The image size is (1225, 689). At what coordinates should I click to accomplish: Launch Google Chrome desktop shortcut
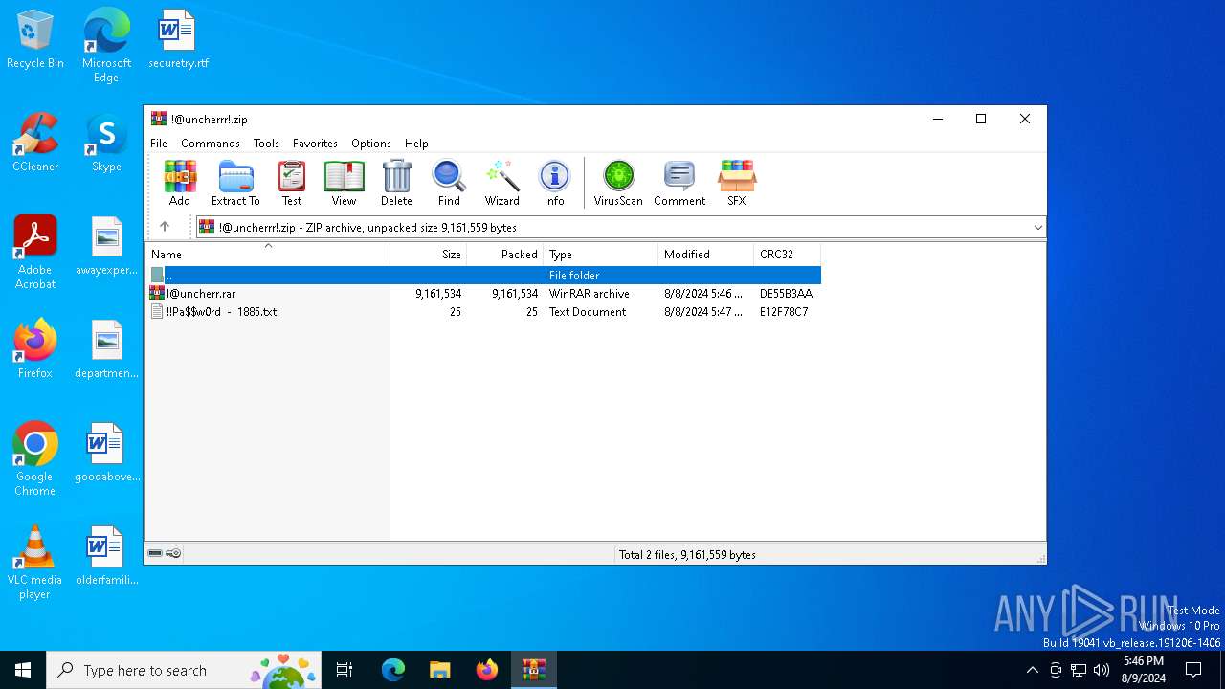point(35,459)
